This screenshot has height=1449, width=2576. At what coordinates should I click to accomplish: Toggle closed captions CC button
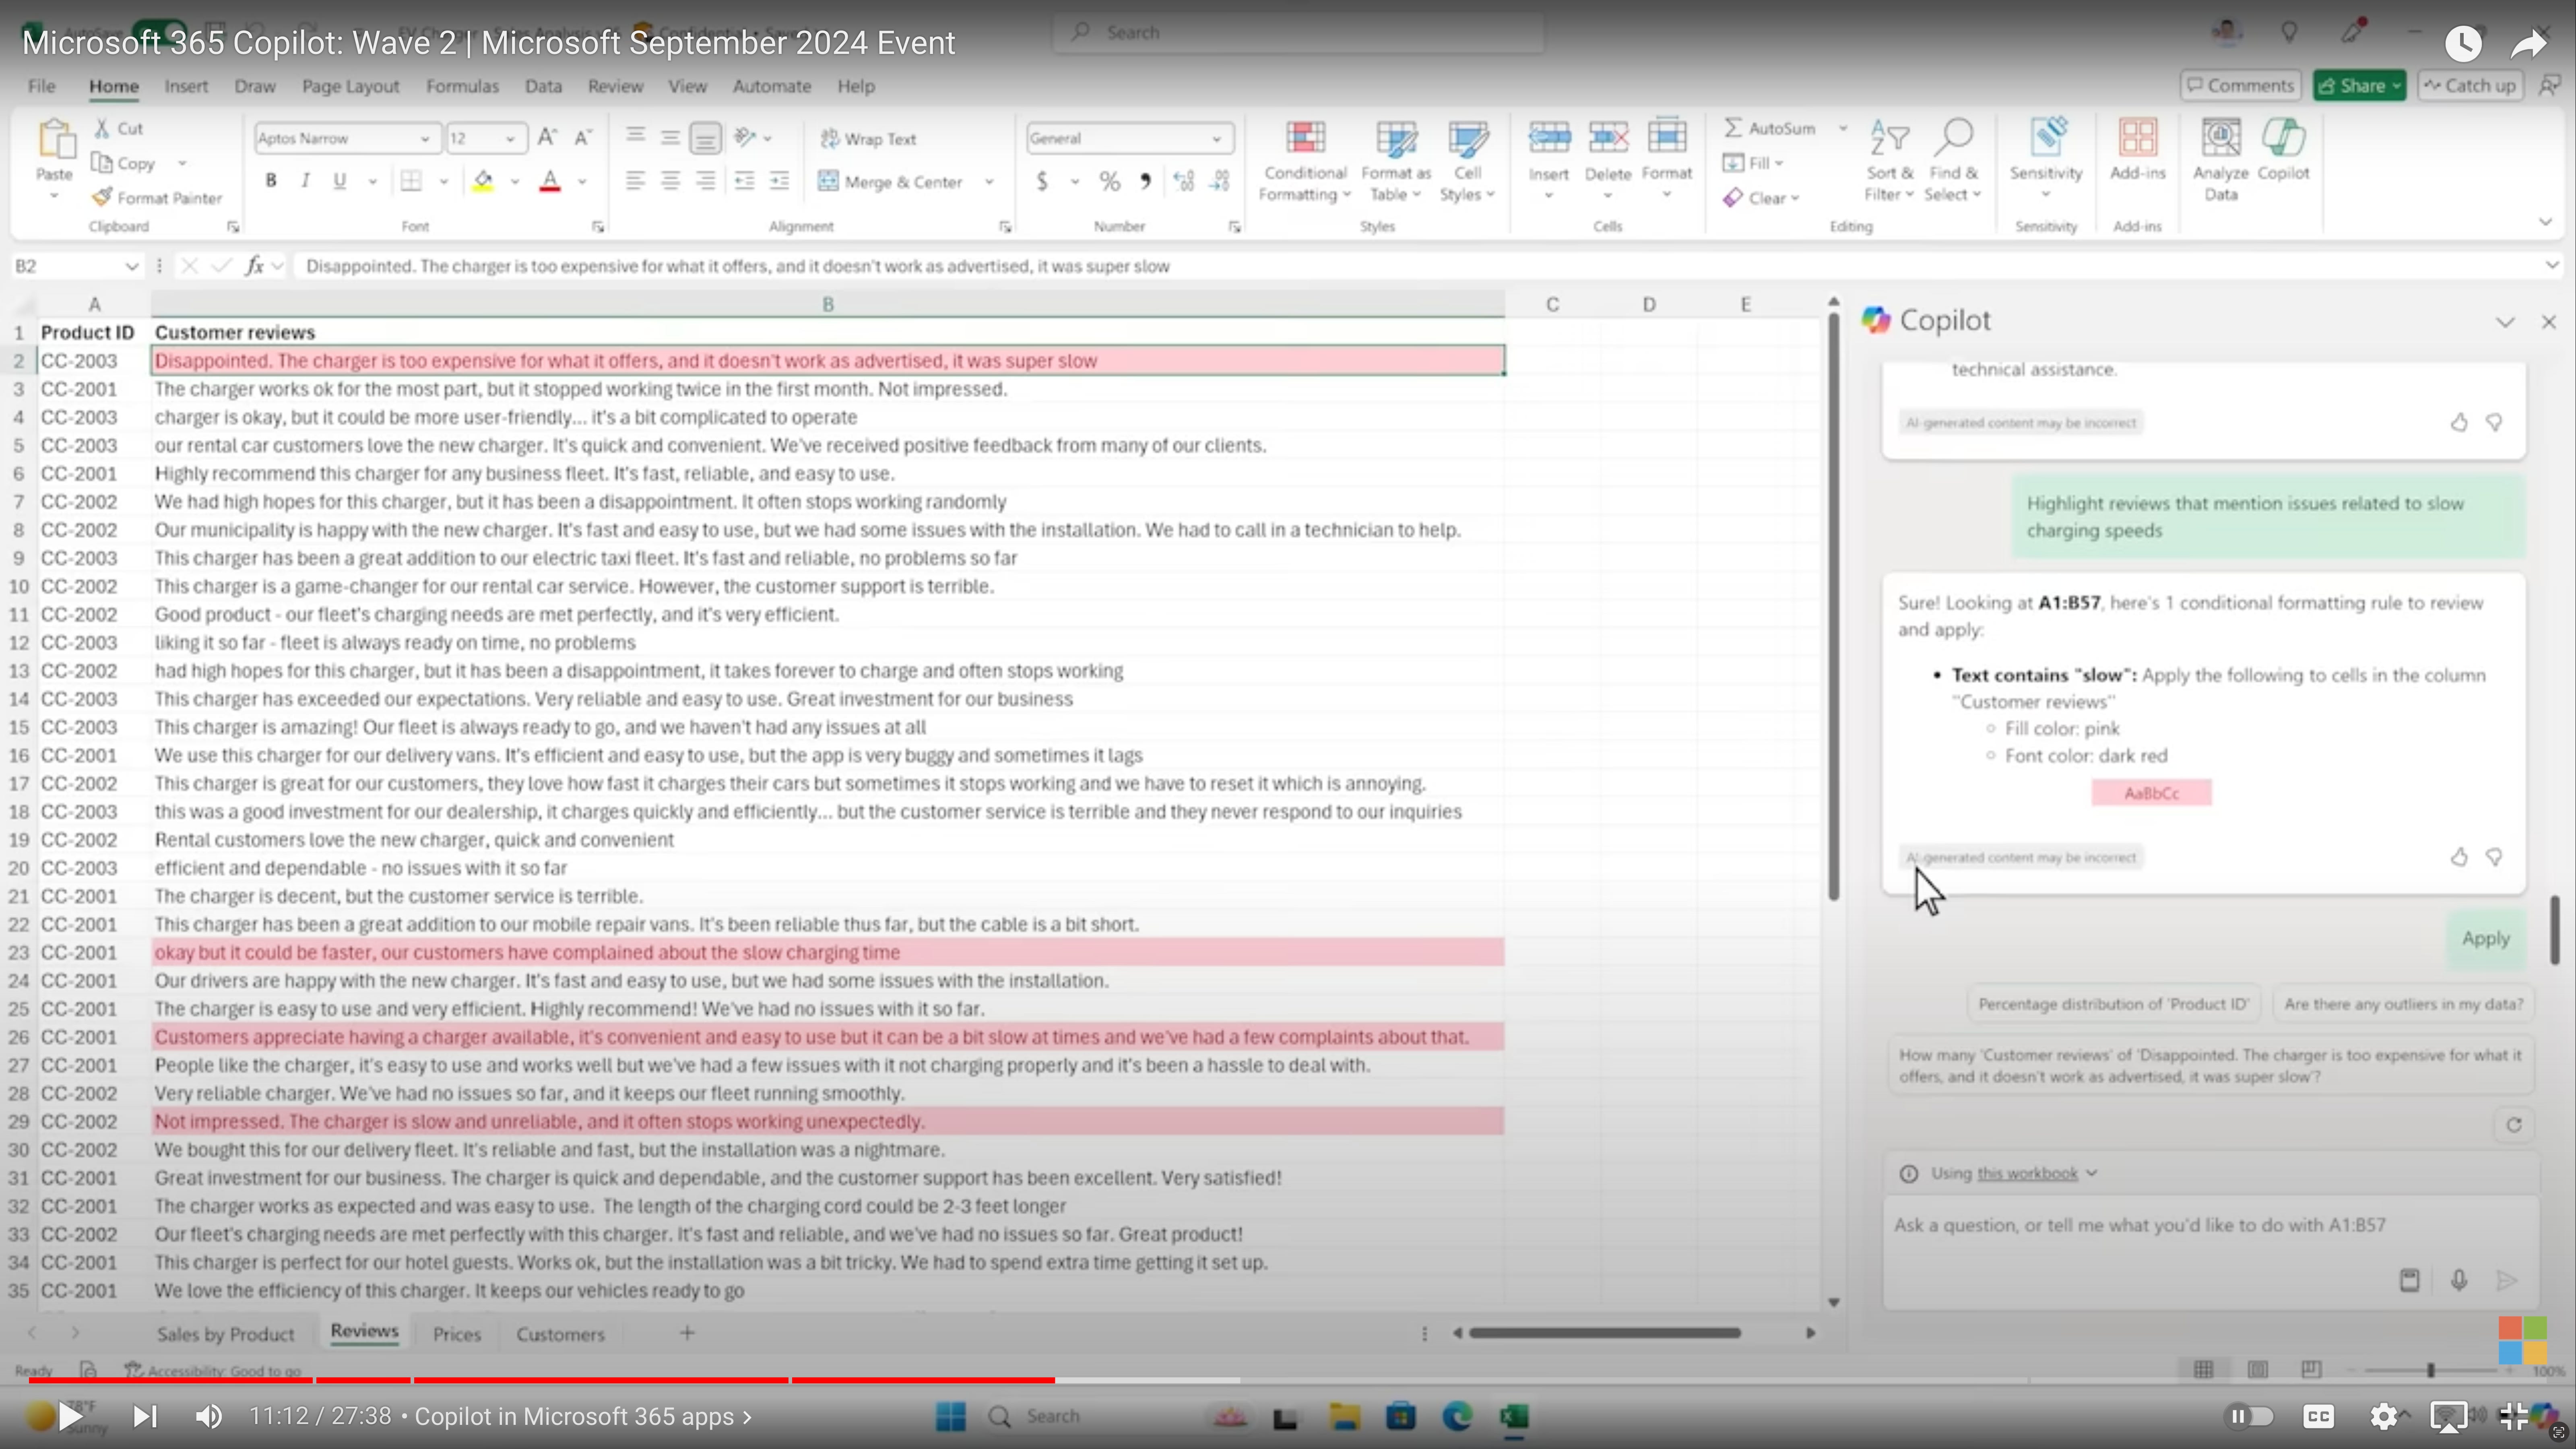[2318, 1416]
